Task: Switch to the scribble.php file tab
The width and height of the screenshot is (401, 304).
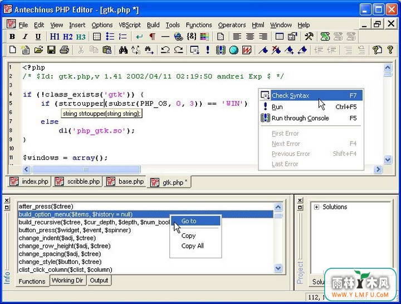Action: (77, 182)
